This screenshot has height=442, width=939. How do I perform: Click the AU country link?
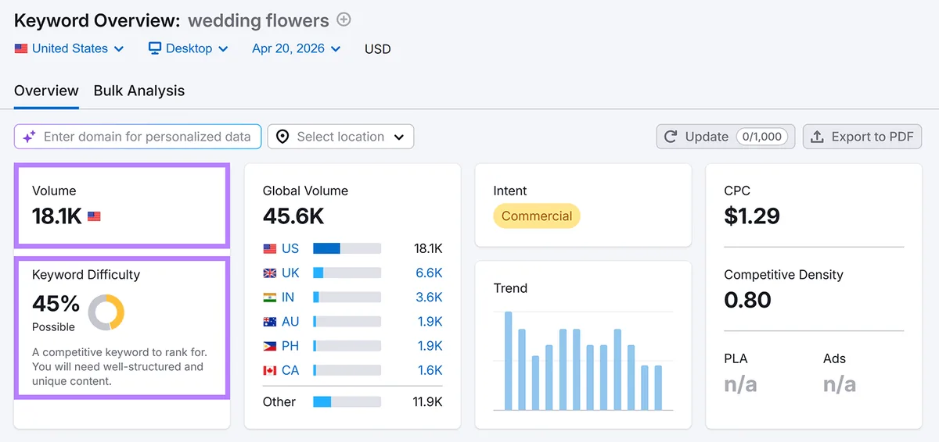(290, 321)
